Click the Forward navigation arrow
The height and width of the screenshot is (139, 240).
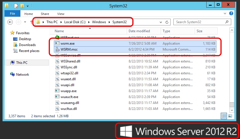(x=18, y=22)
